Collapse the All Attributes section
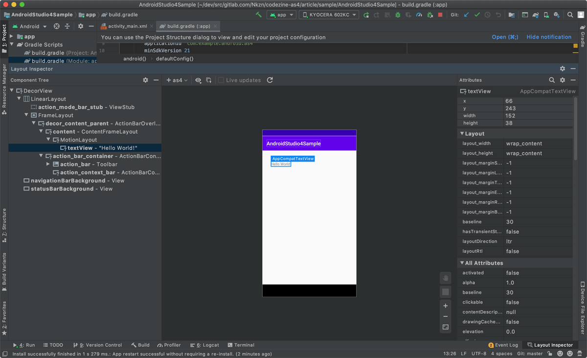The height and width of the screenshot is (358, 587). click(x=462, y=263)
